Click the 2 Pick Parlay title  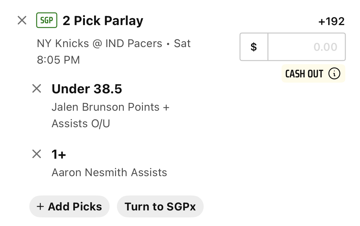pyautogui.click(x=103, y=21)
